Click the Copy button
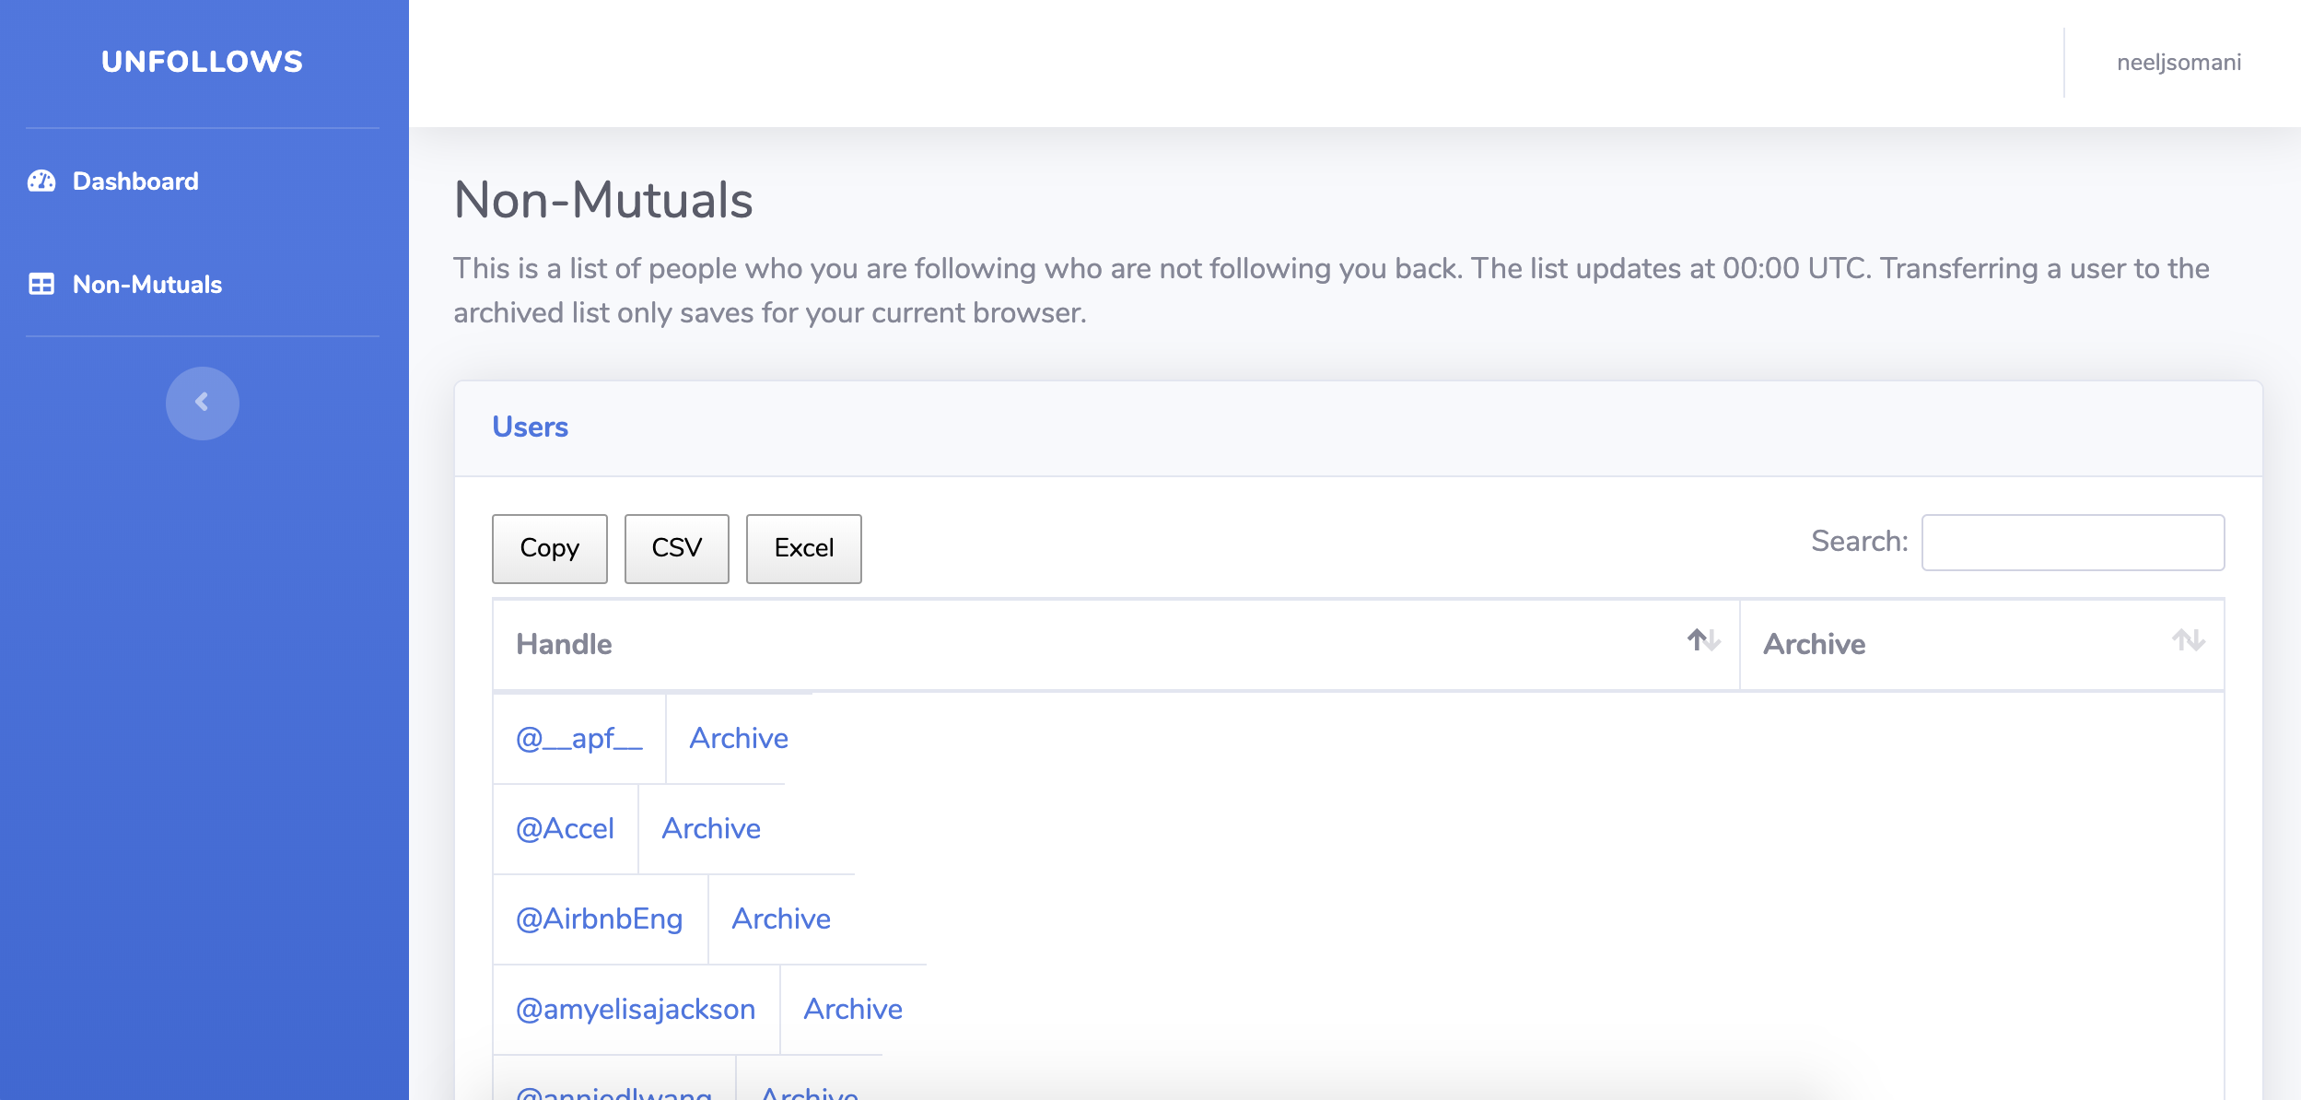The width and height of the screenshot is (2301, 1100). [x=549, y=548]
